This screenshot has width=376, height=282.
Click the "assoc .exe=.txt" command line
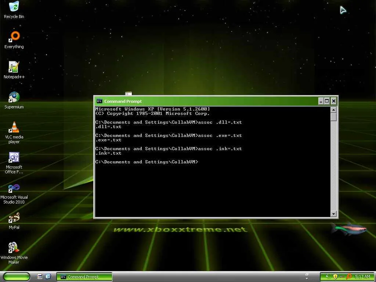pyautogui.click(x=169, y=135)
